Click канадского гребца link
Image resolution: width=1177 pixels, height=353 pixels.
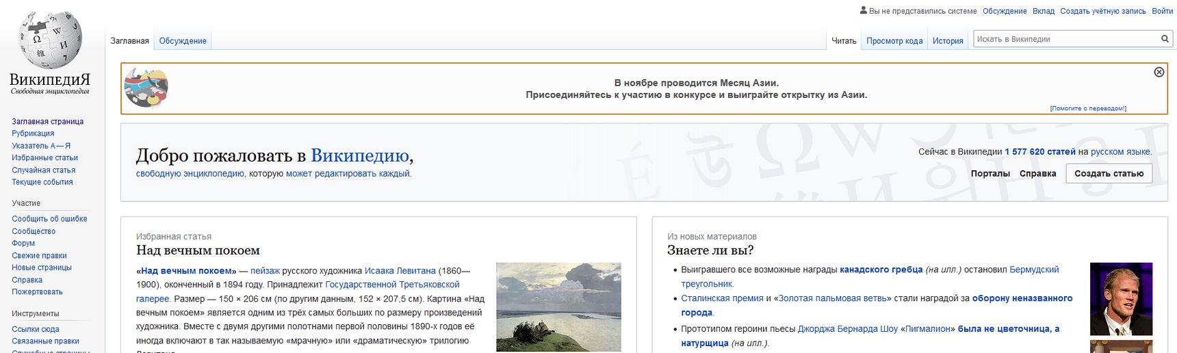tap(881, 270)
